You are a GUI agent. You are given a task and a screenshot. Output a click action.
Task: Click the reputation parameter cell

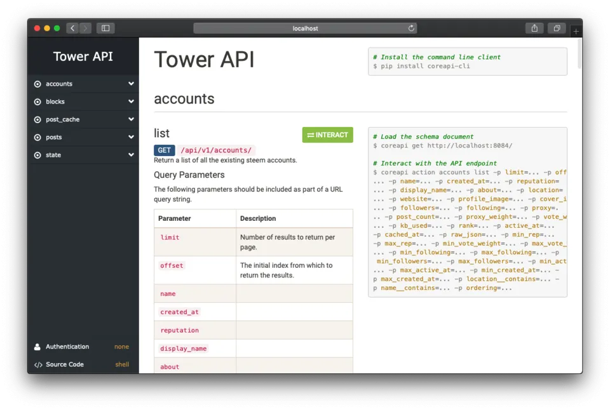195,330
